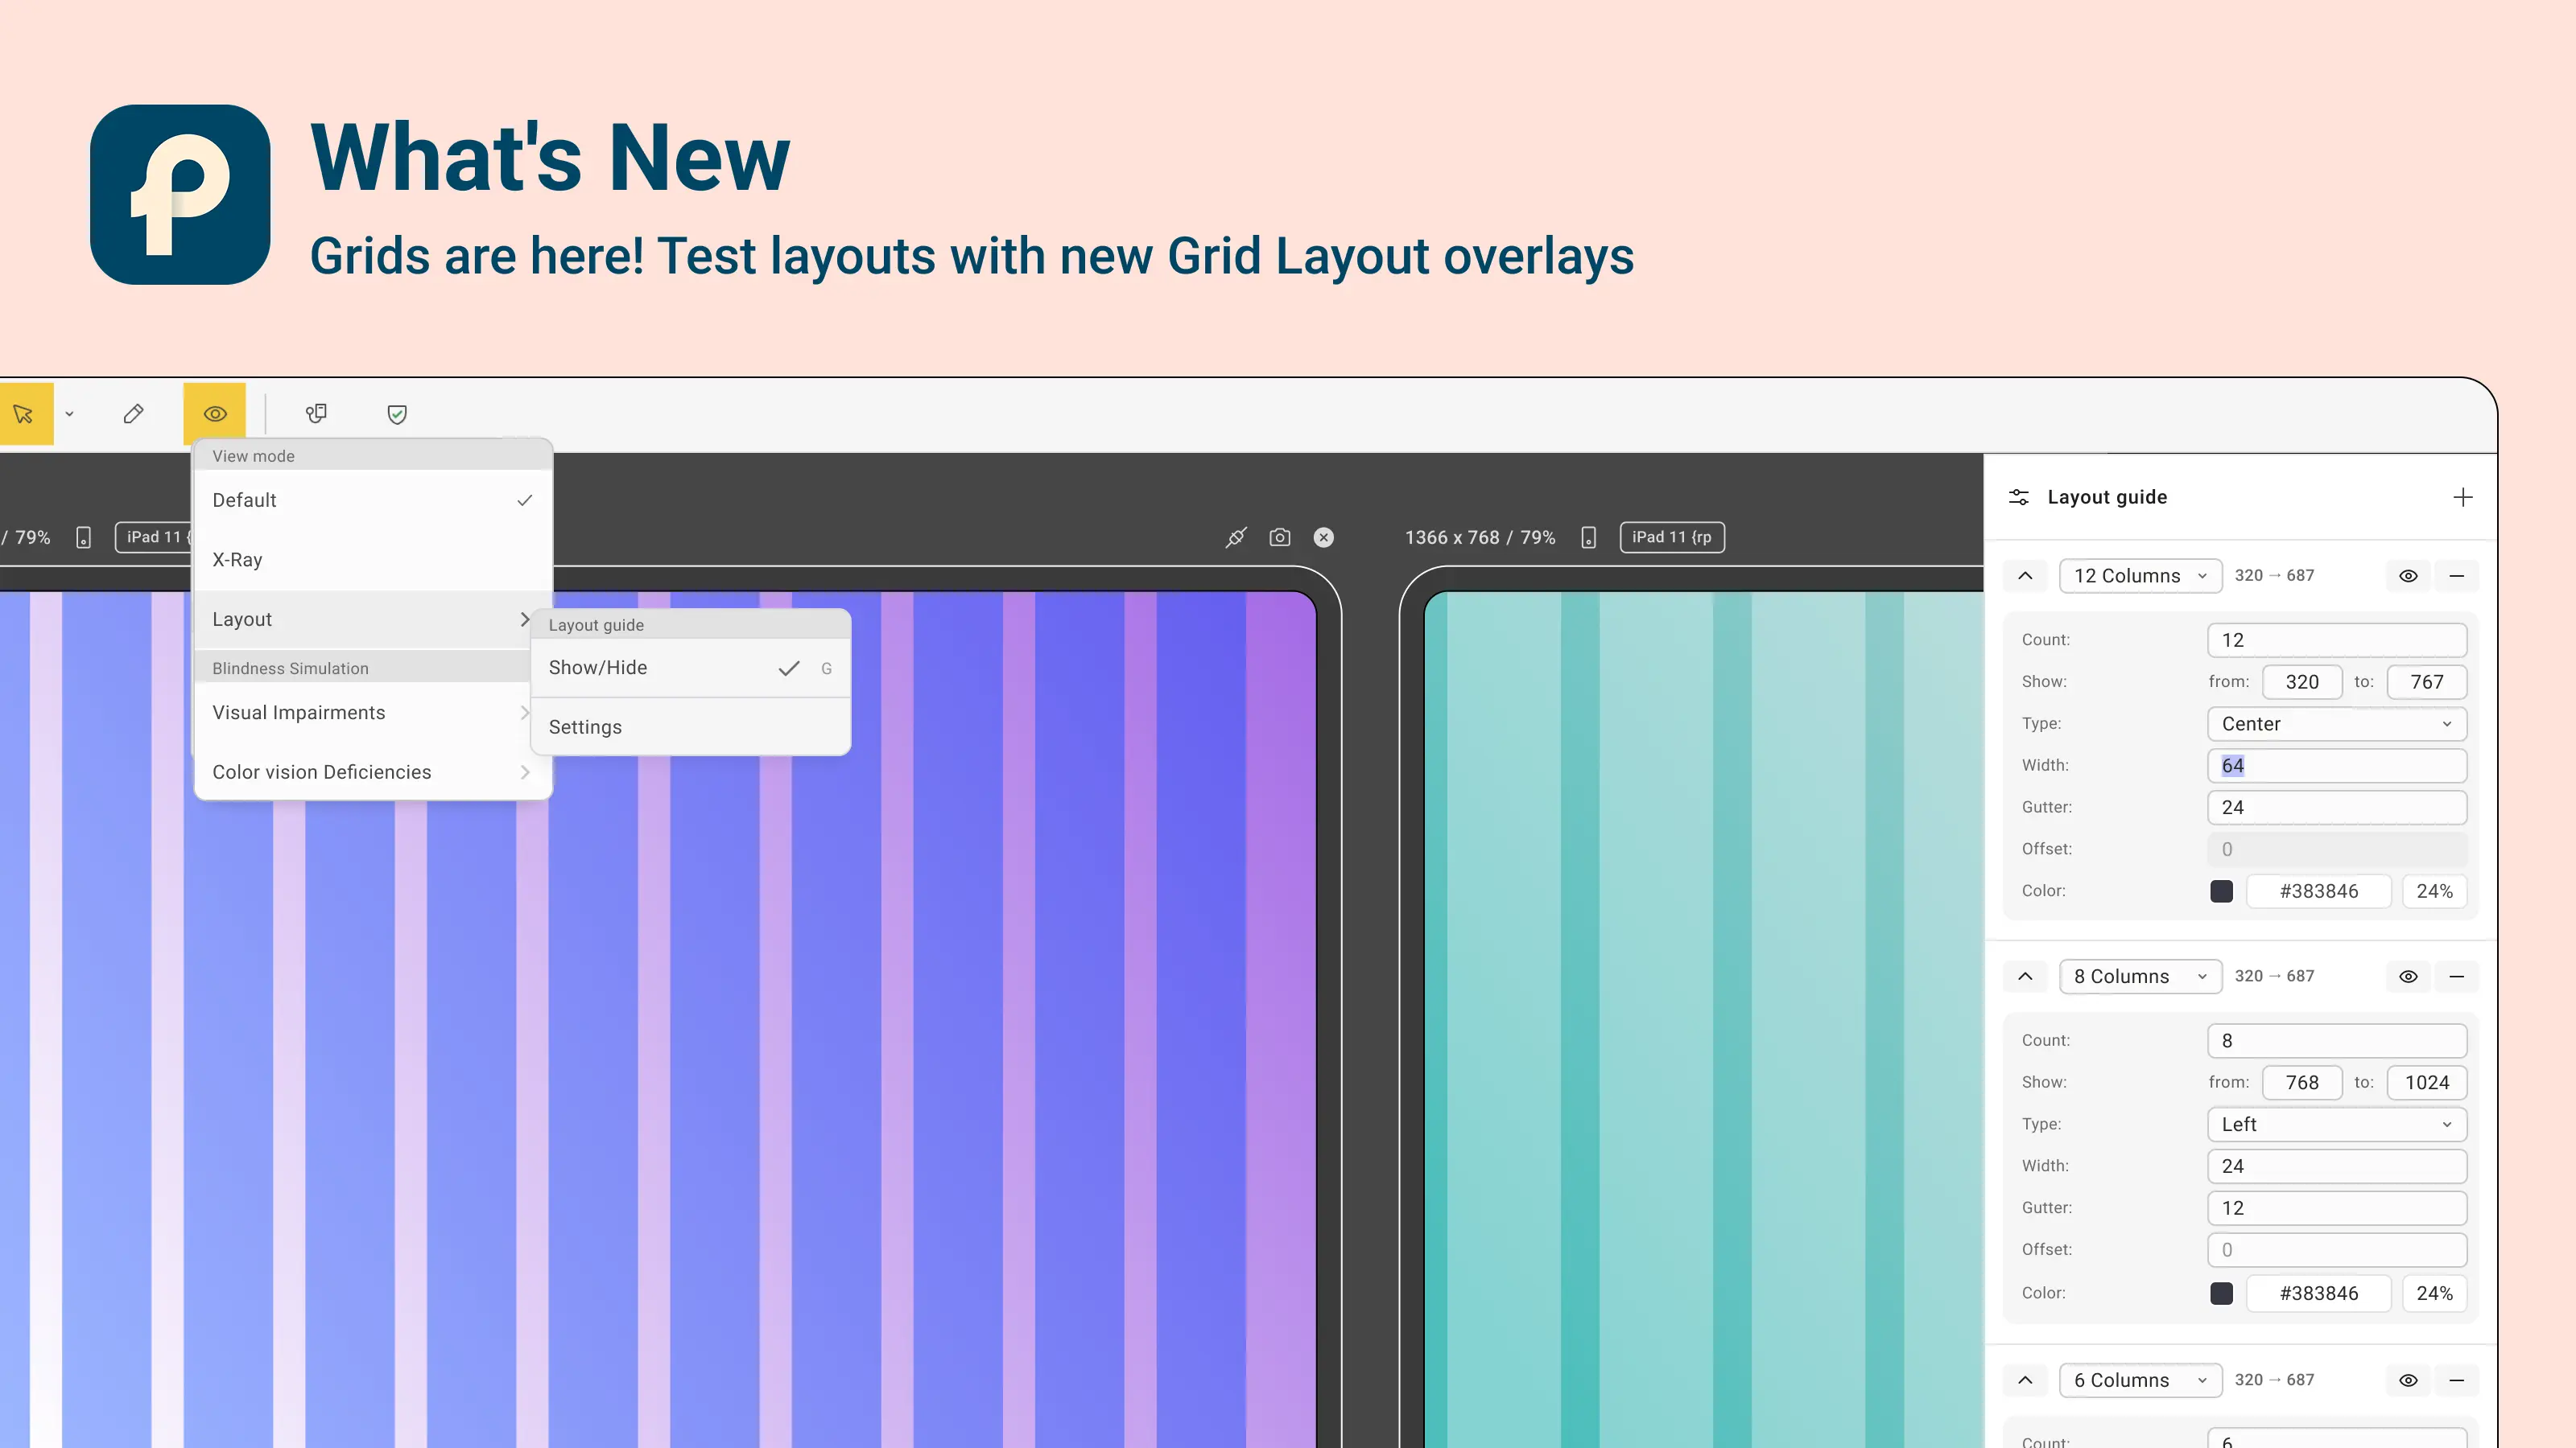Close the left pane with the X icon
Viewport: 2576px width, 1448px height.
1324,537
